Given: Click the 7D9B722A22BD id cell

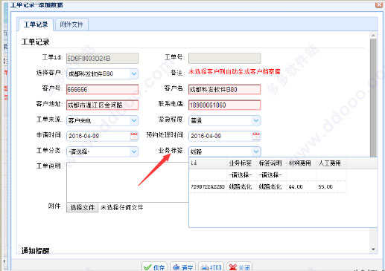Looking at the screenshot, I should pos(208,187).
